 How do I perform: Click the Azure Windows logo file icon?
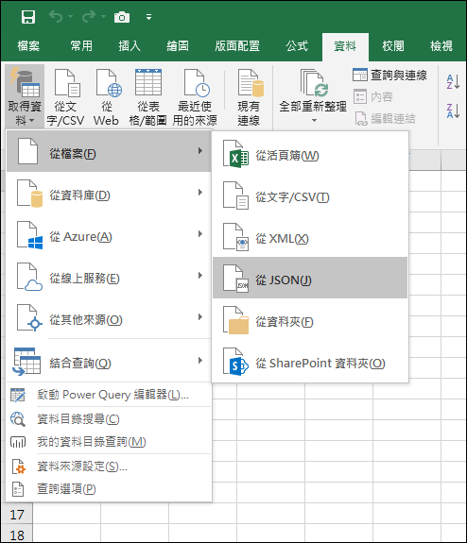click(30, 235)
